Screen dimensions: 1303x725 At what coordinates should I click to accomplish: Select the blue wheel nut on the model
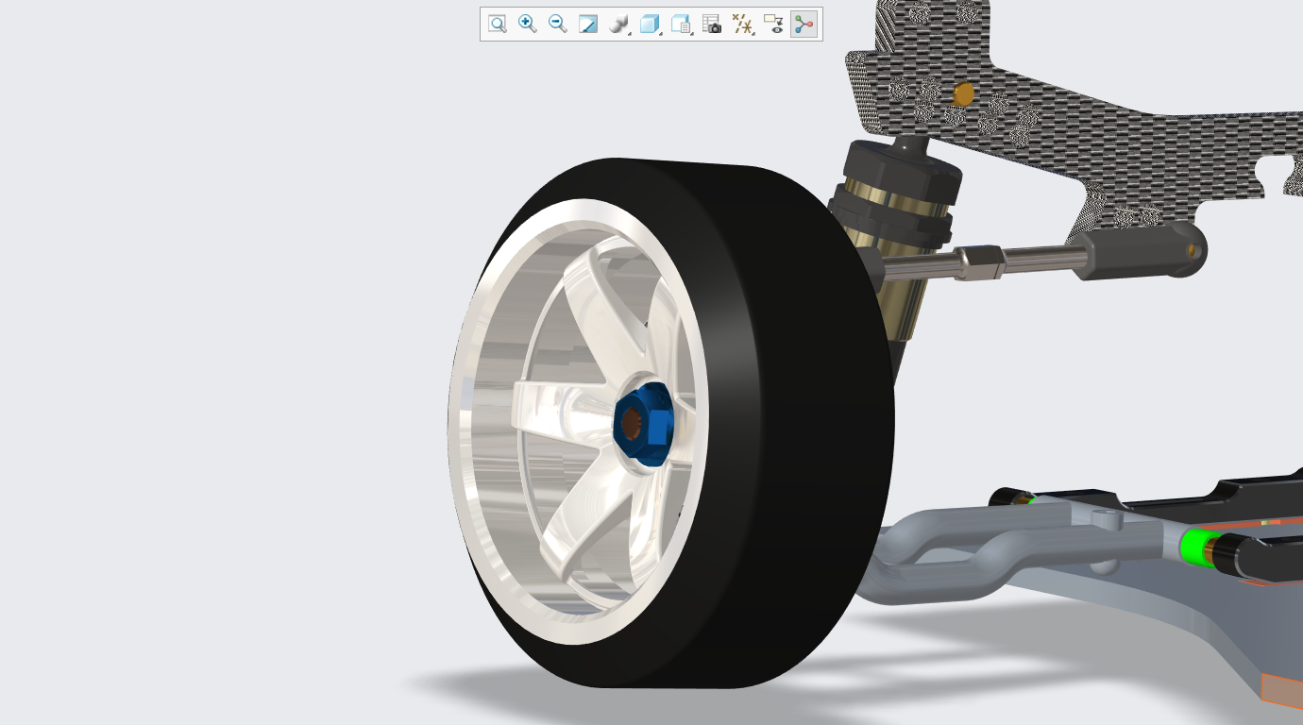pyautogui.click(x=643, y=425)
